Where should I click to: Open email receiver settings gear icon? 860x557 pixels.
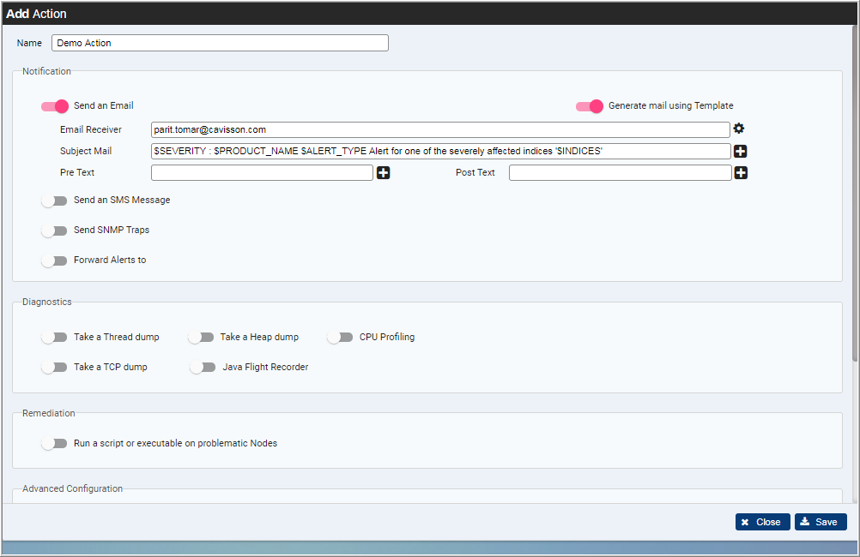pyautogui.click(x=739, y=129)
